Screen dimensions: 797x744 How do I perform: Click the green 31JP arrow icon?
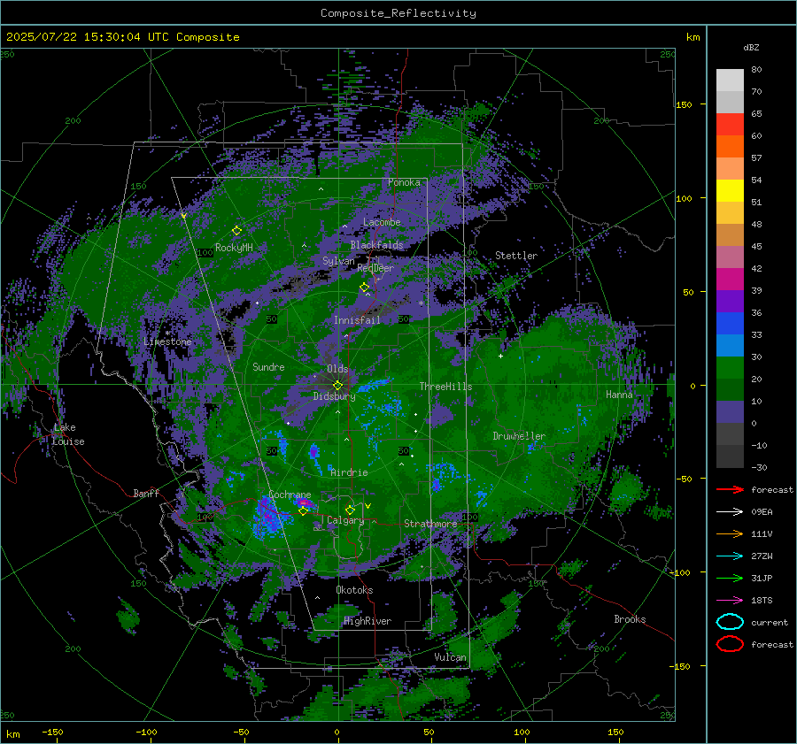(730, 578)
